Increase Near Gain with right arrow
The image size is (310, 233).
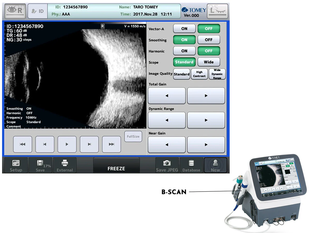pyautogui.click(x=206, y=145)
